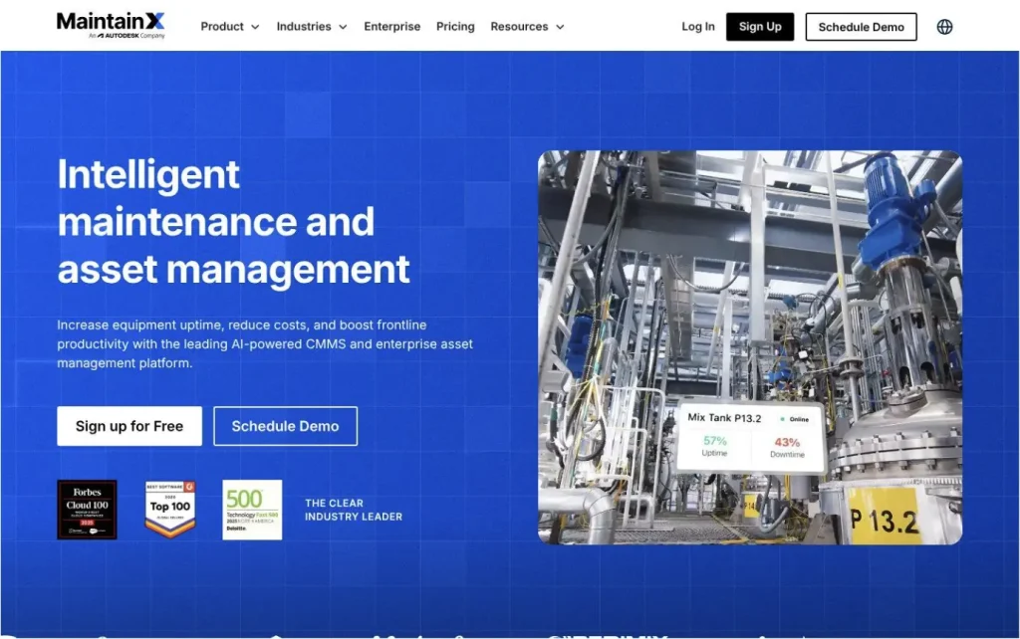Open the Forbes Cloud 100 badge

pos(88,510)
